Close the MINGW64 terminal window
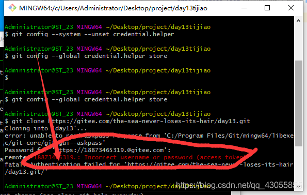Image resolution: width=307 pixels, height=195 pixels. pyautogui.click(x=291, y=8)
